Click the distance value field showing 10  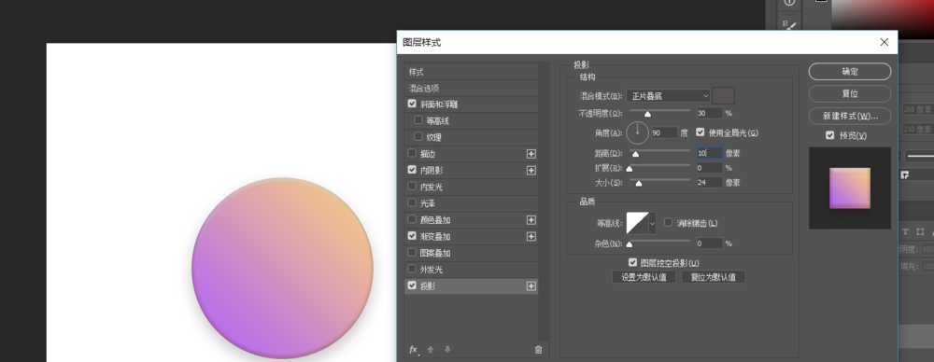709,153
